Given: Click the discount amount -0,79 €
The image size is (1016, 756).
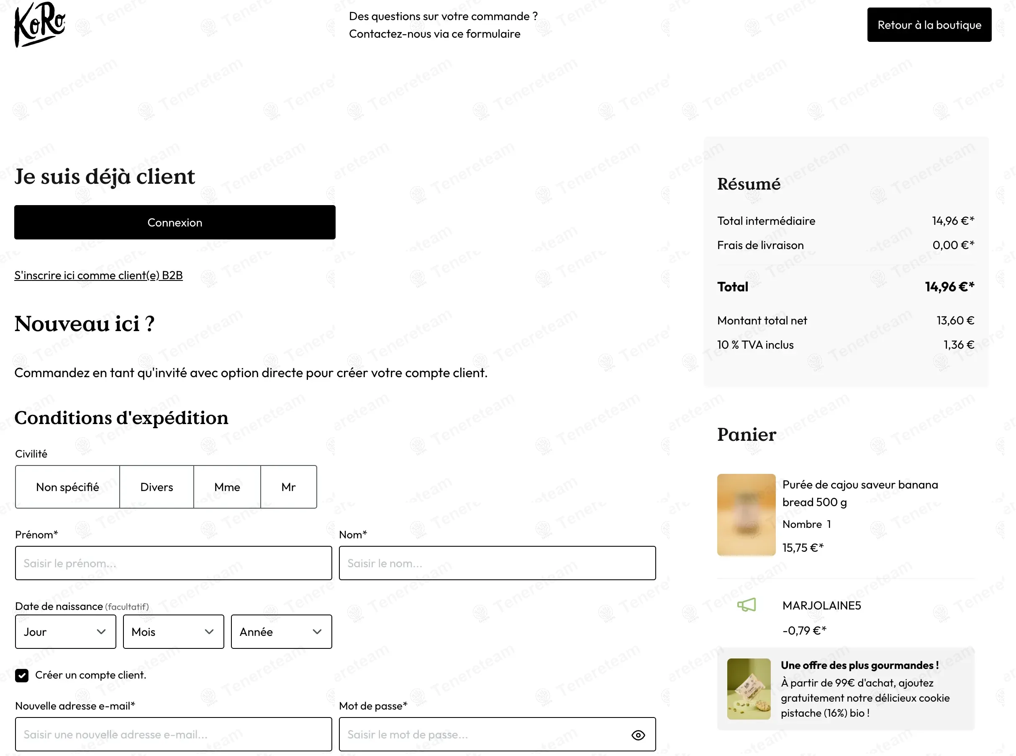Looking at the screenshot, I should point(804,630).
